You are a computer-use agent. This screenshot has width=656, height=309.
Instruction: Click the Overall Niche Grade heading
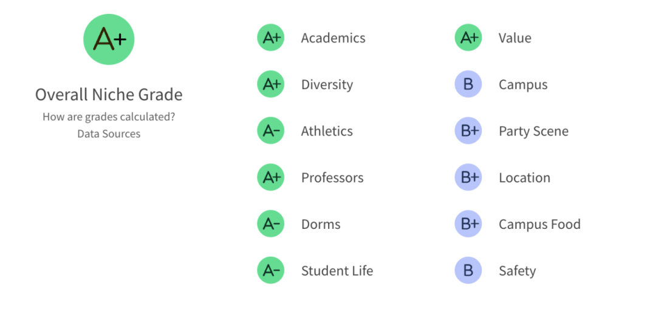pos(109,95)
